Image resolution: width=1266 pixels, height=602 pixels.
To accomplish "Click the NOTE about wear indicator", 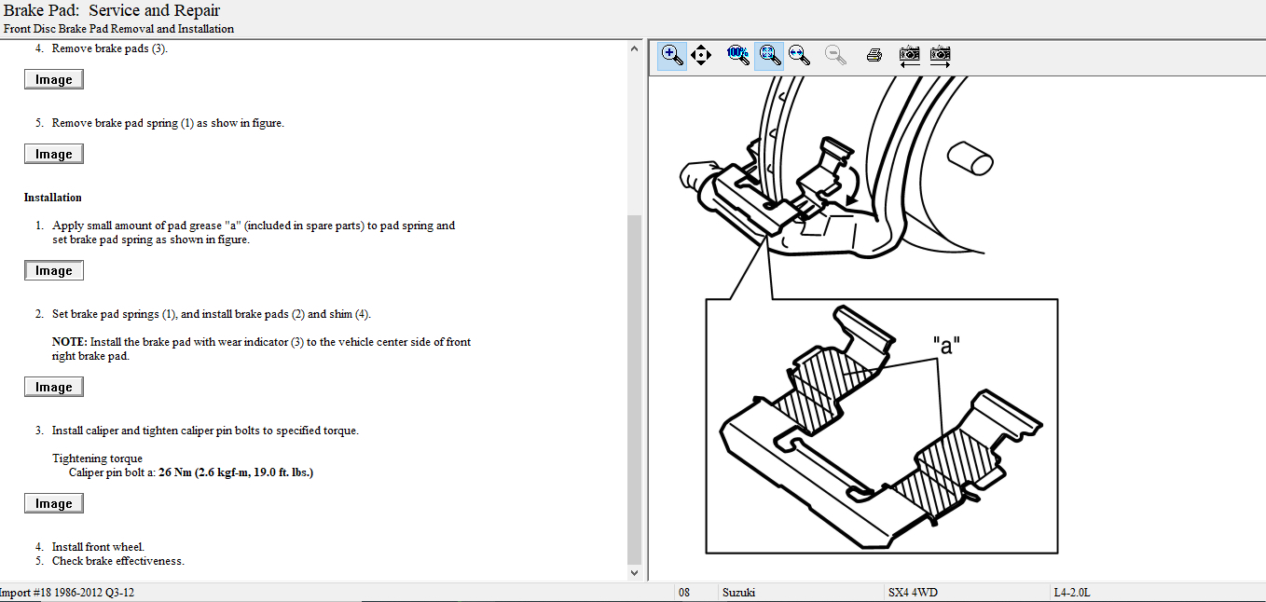I will [261, 349].
